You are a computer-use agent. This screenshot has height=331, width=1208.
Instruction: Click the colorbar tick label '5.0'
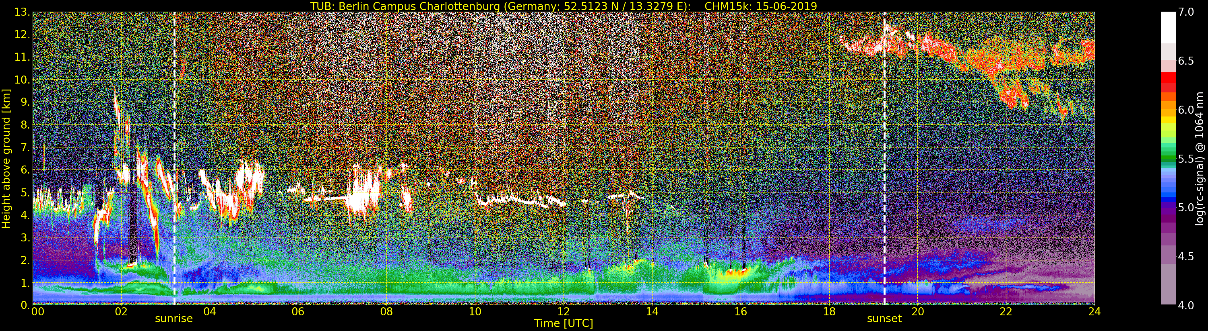pyautogui.click(x=1186, y=207)
